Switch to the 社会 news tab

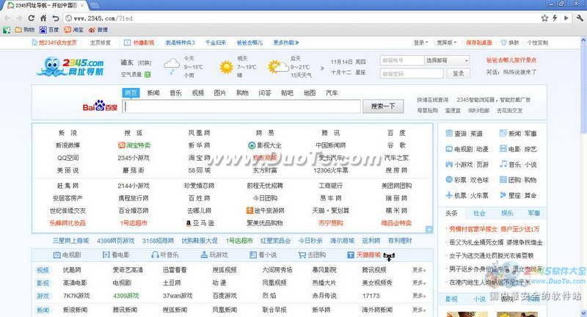pos(479,213)
